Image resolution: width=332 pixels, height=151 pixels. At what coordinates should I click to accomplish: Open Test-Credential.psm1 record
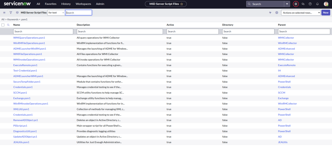pyautogui.click(x=25, y=70)
